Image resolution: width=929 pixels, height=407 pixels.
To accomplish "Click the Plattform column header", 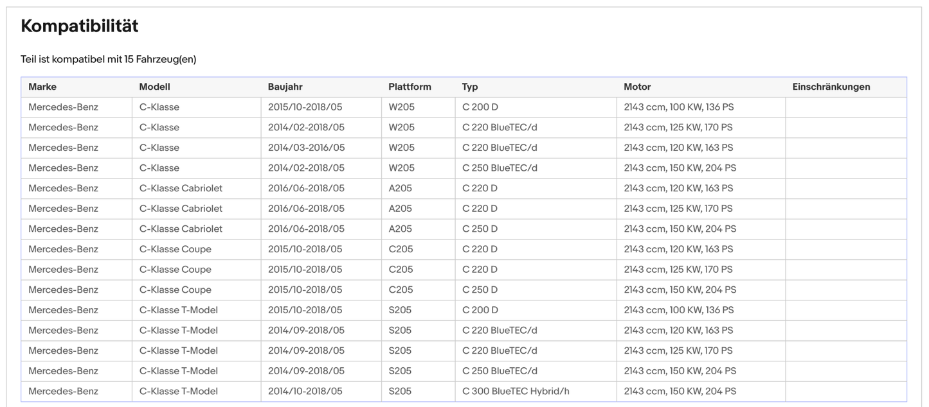I will point(410,87).
